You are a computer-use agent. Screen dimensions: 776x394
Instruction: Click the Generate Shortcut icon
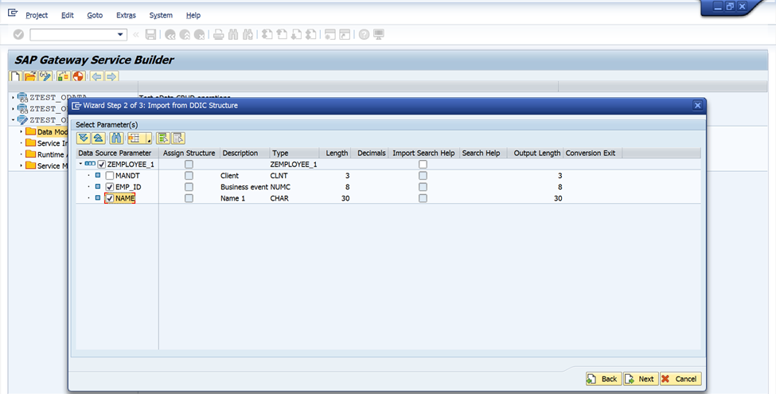[345, 35]
